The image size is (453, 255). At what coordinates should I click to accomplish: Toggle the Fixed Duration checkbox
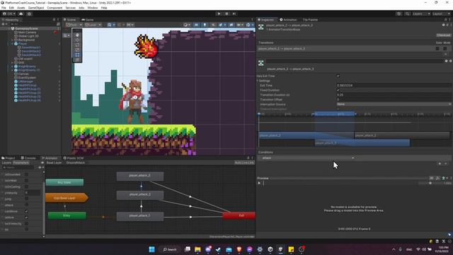[x=338, y=90]
